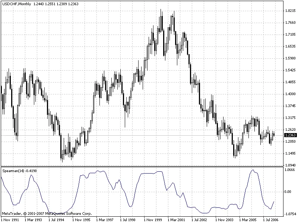Select the 1 Jul 2006 date label
Screen dimensions: 298x223
coord(272,220)
